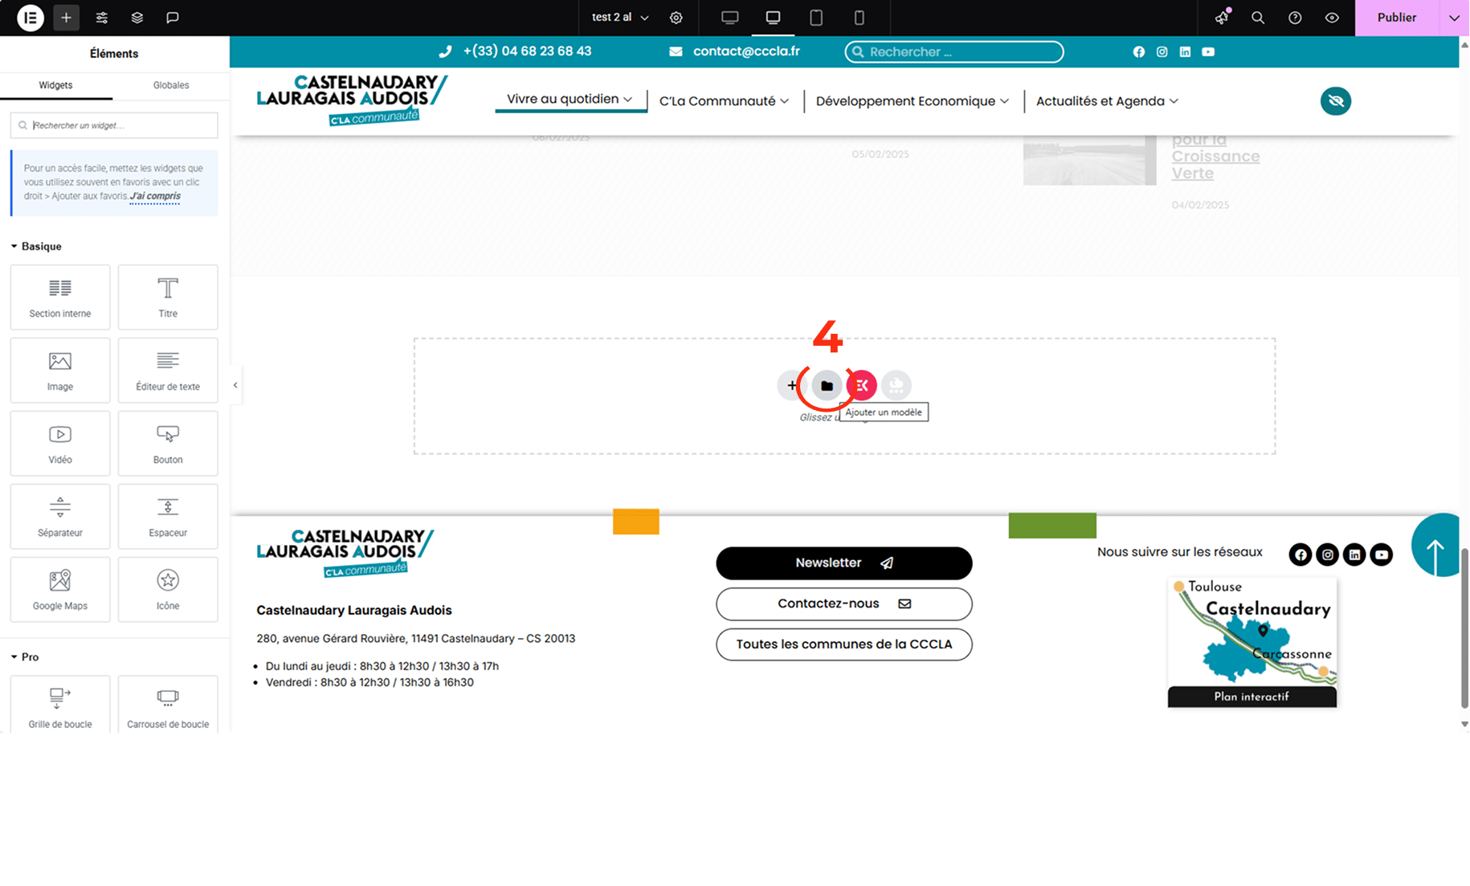1470x886 pixels.
Task: Switch to mobile responsive view
Action: coord(860,18)
